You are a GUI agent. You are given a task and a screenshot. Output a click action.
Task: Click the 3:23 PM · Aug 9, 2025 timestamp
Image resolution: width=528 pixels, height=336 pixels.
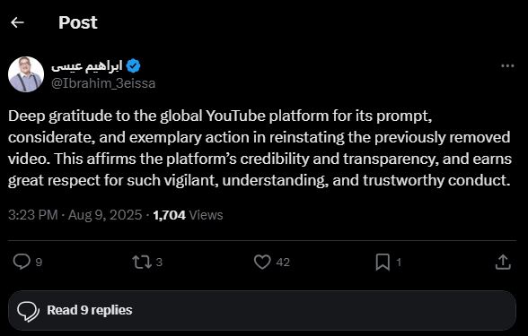click(x=75, y=215)
